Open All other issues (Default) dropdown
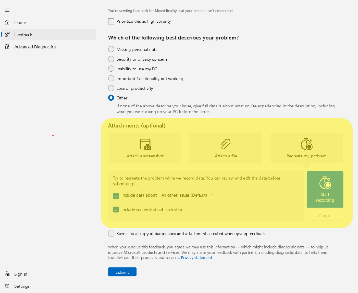 click(x=188, y=195)
